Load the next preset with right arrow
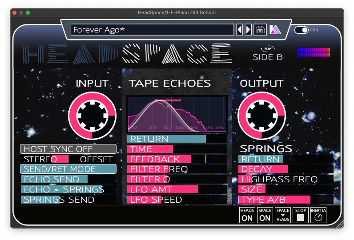The image size is (354, 240). click(248, 30)
